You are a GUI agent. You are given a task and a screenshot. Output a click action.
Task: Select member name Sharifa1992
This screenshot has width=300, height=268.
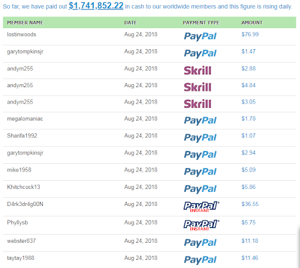click(22, 136)
